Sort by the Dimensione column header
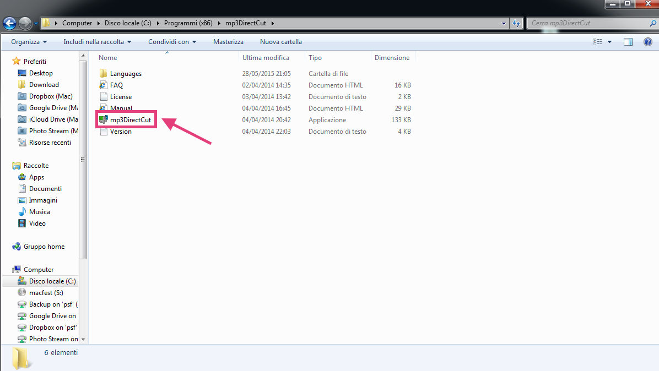 (392, 57)
